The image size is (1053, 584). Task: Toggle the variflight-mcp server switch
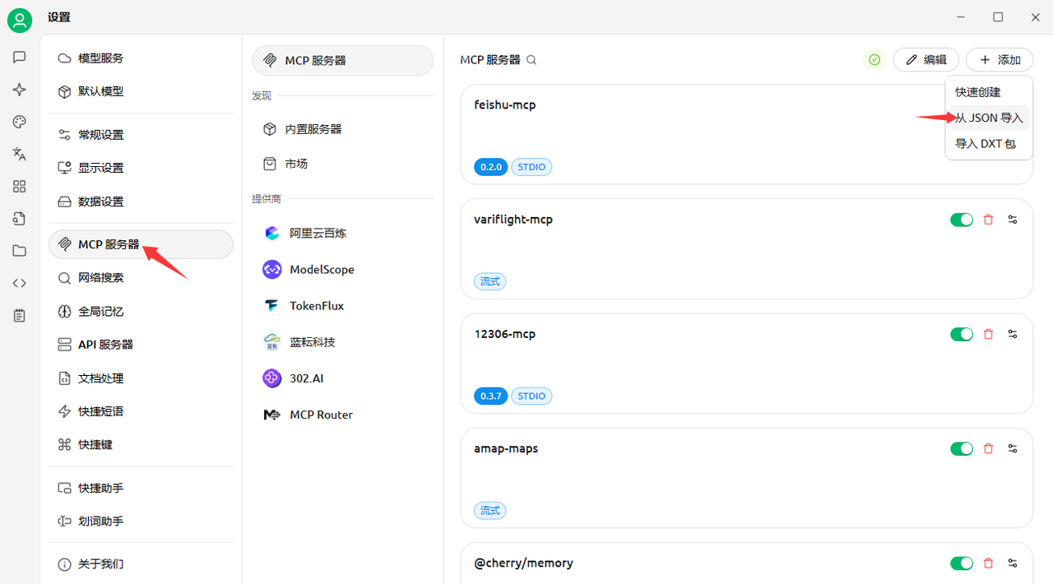pos(962,220)
